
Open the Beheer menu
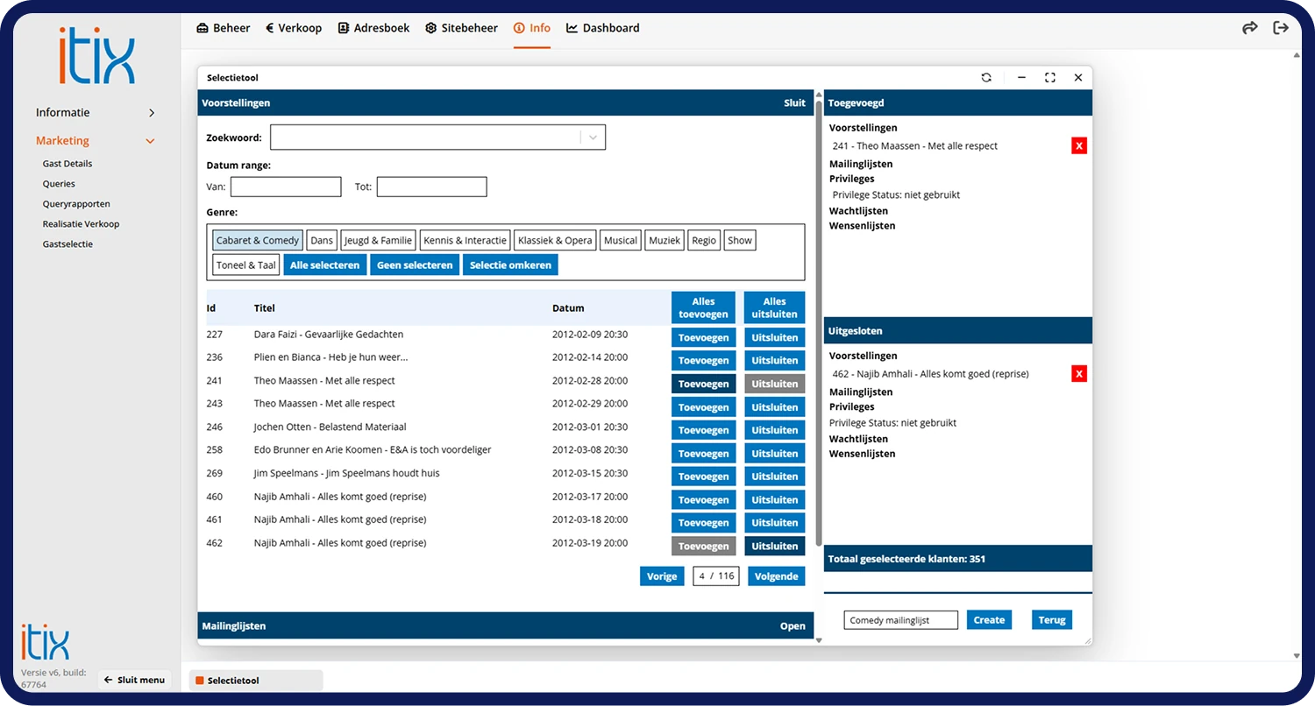pos(224,28)
